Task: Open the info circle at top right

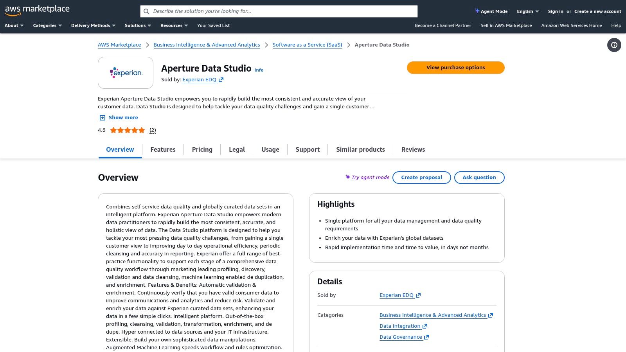Action: [614, 45]
